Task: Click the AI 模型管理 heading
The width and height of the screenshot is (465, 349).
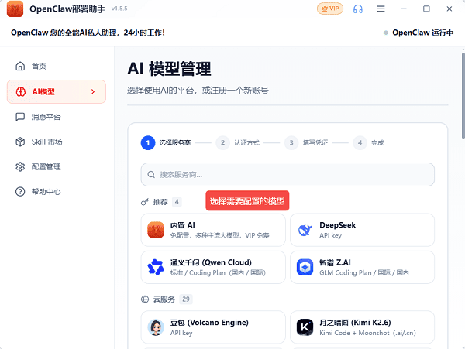Action: coord(169,69)
